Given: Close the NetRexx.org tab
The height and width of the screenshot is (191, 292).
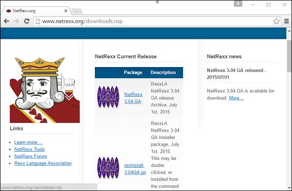Looking at the screenshot, I should pos(66,11).
